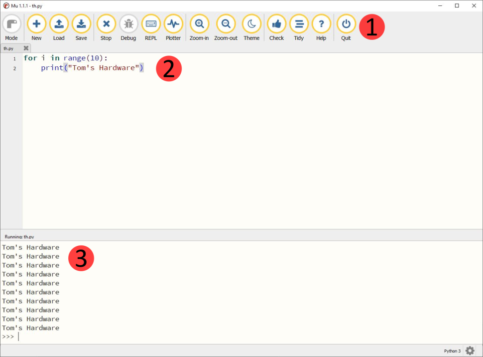Click the Python 3 mode label
483x357 pixels.
[452, 351]
